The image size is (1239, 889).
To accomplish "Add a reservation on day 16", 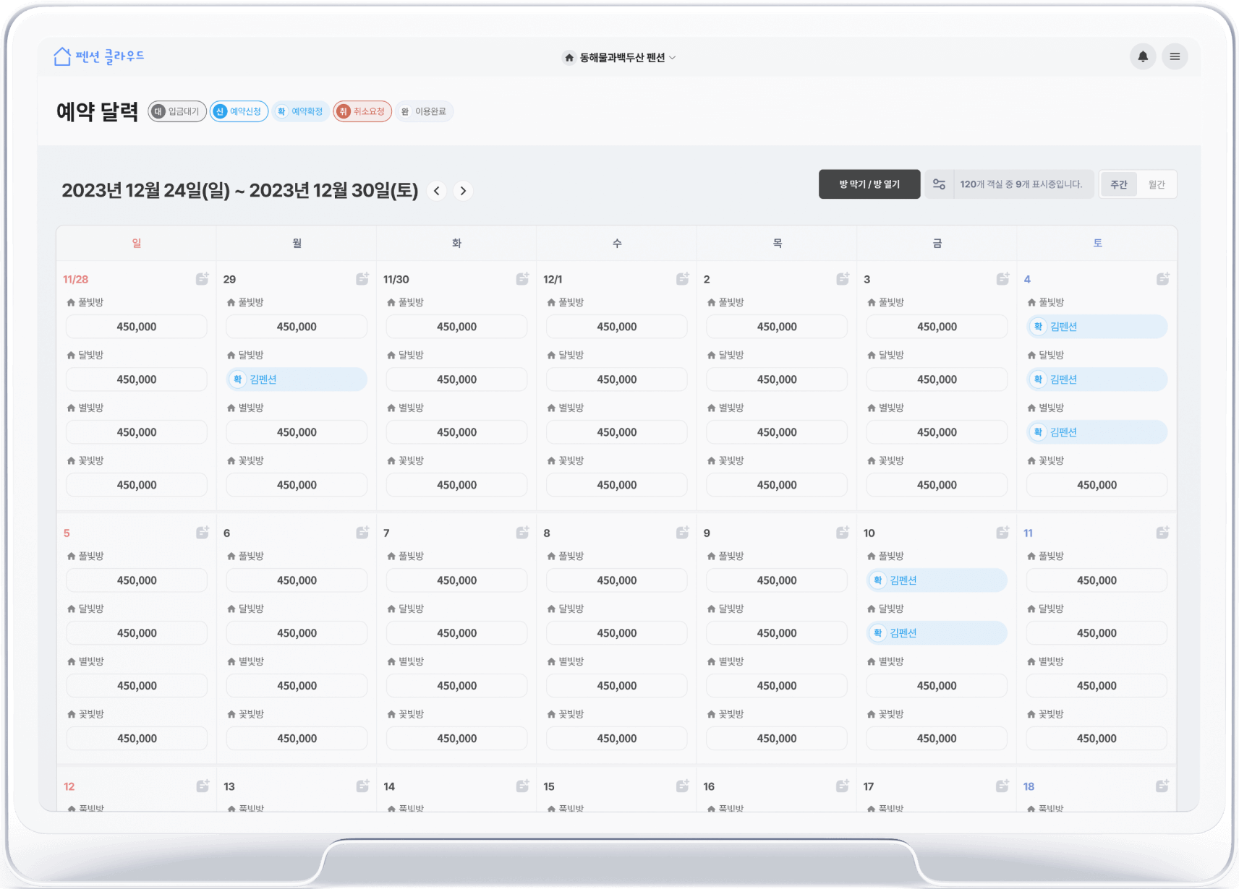I will pos(843,786).
